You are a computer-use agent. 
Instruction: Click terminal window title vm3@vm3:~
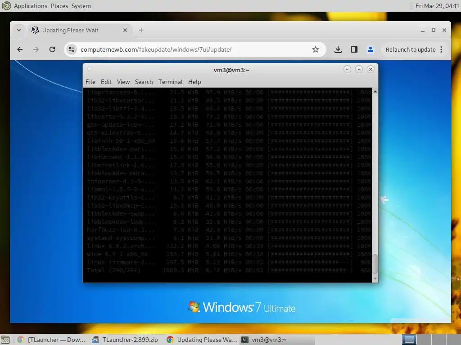pos(231,70)
